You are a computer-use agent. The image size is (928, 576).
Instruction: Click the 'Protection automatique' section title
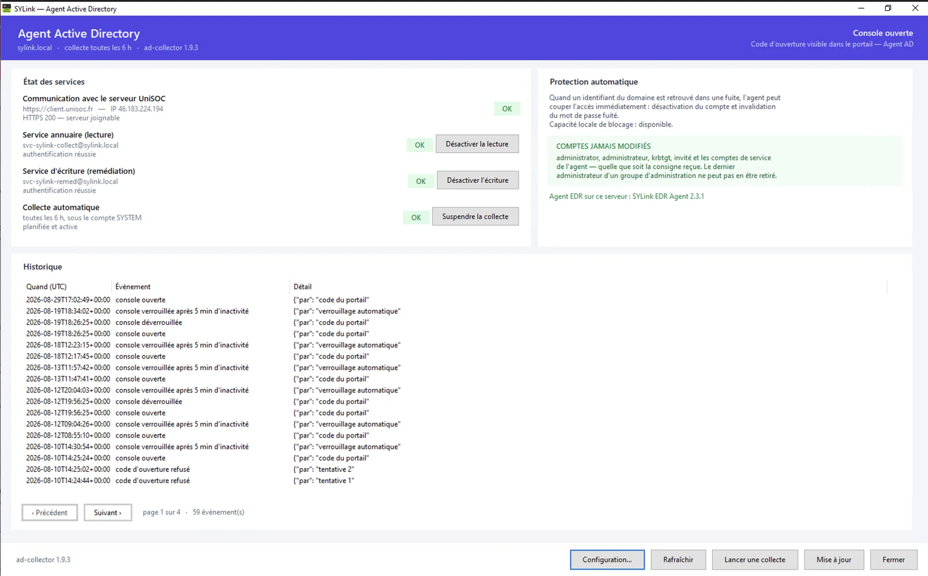tap(594, 82)
